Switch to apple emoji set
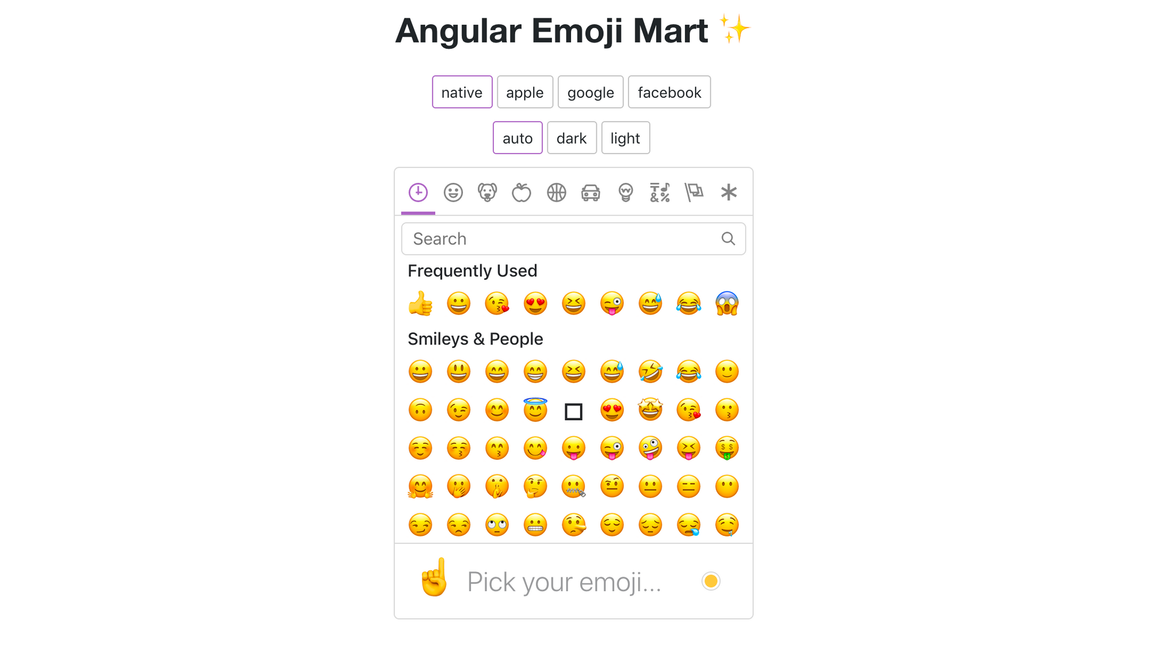Viewport: 1150px width, 660px height. tap(524, 91)
